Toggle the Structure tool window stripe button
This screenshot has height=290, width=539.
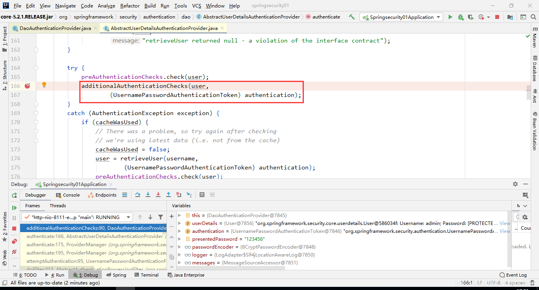[4, 75]
